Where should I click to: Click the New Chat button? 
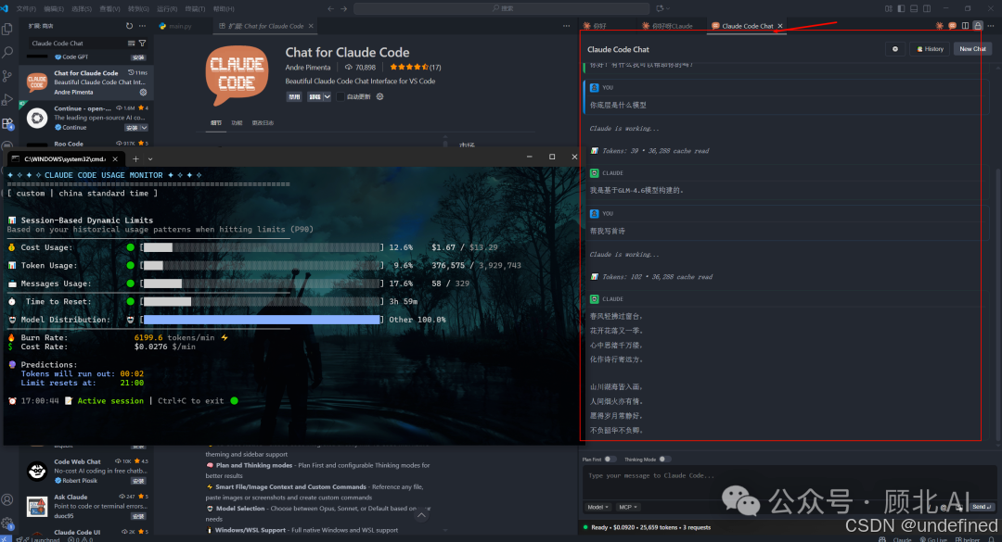pyautogui.click(x=972, y=49)
